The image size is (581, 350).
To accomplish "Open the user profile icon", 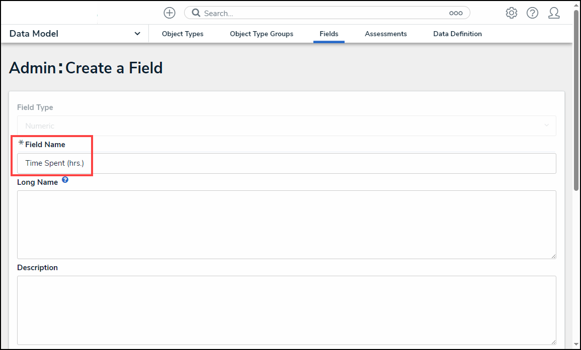I will 554,13.
